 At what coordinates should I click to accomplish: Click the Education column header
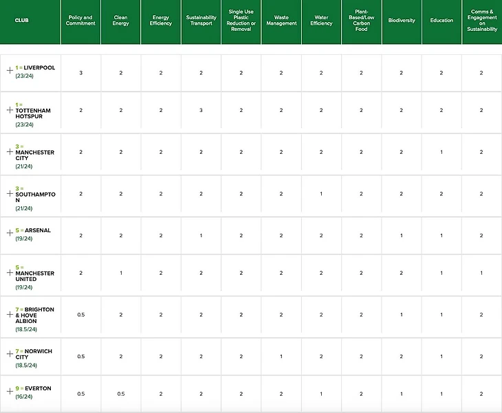pyautogui.click(x=441, y=20)
